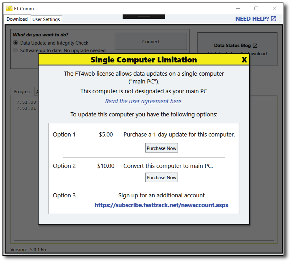Click 'Sign up for an additional account' text
The image size is (291, 262).
[161, 195]
